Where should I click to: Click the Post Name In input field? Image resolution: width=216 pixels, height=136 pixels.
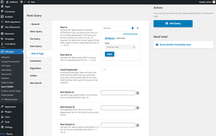[118, 93]
